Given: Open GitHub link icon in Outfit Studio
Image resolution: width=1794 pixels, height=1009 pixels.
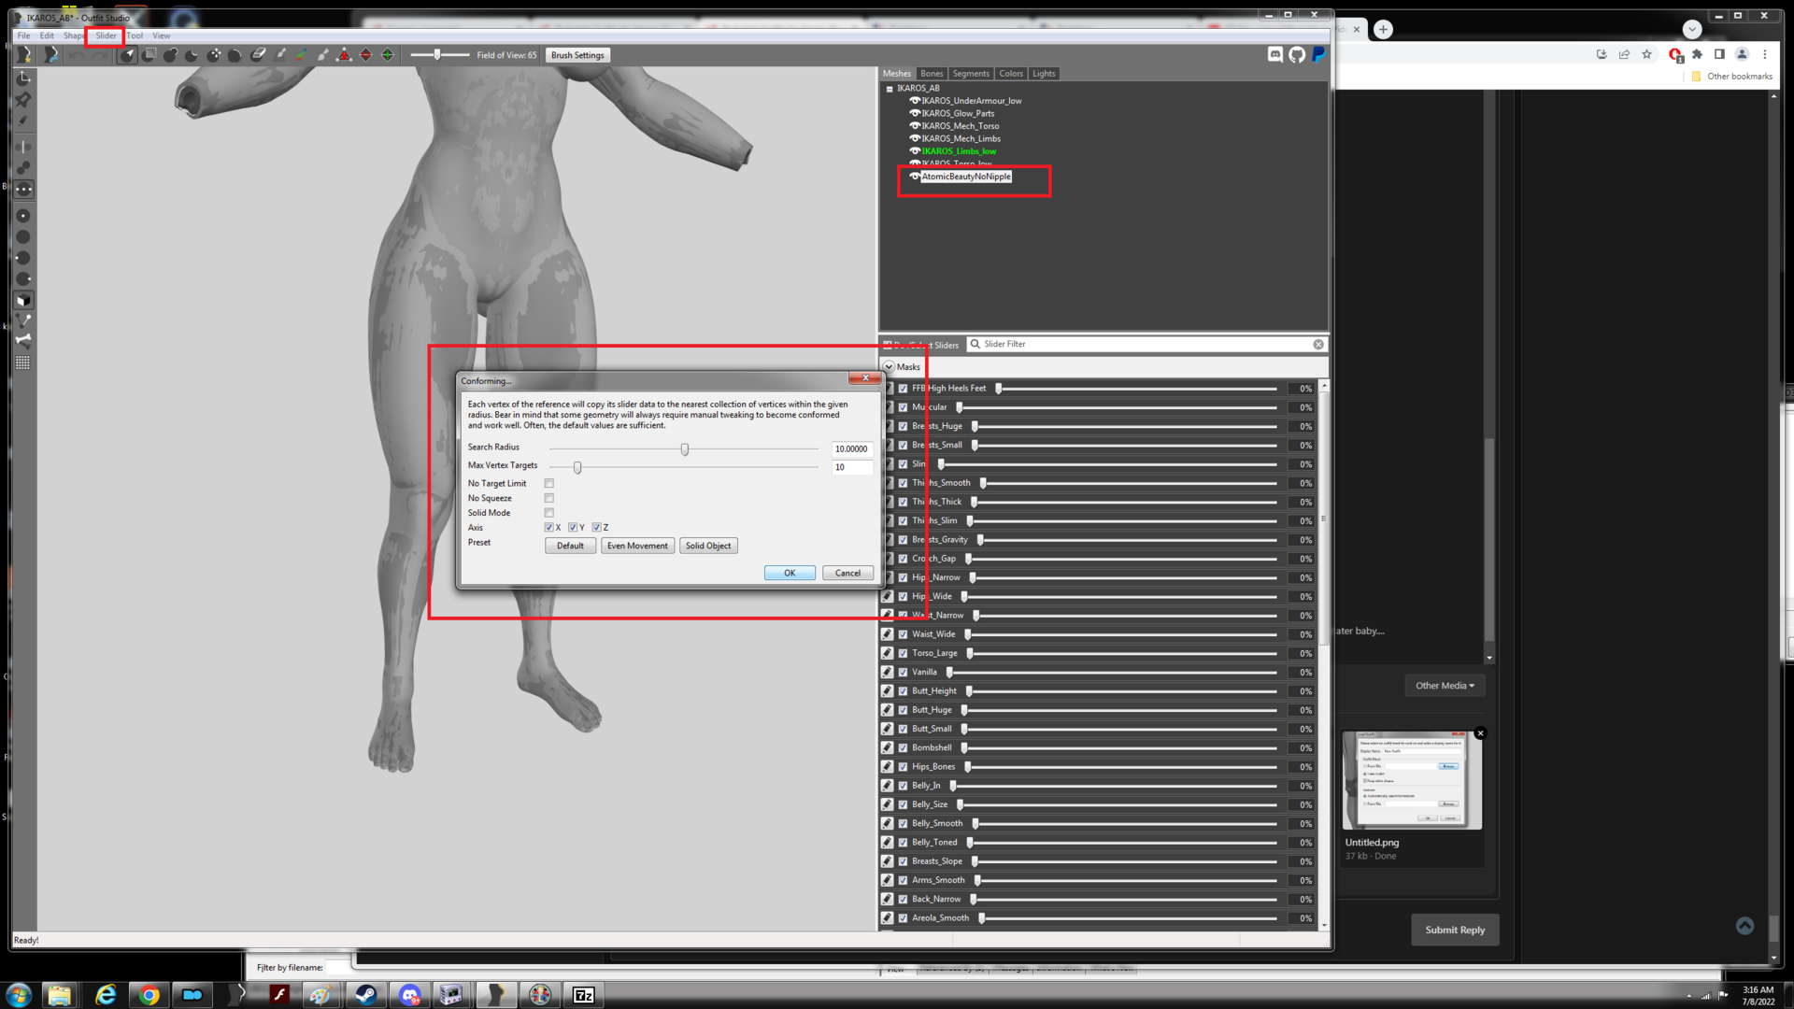Looking at the screenshot, I should (x=1297, y=55).
